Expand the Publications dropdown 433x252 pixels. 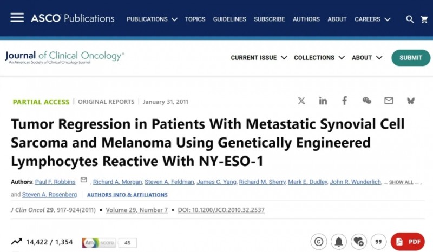(152, 19)
